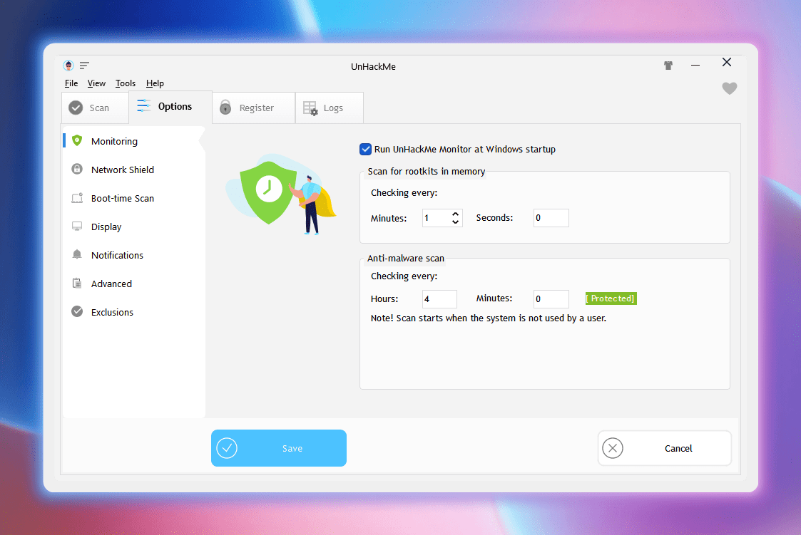Open the Help menu

pos(155,83)
